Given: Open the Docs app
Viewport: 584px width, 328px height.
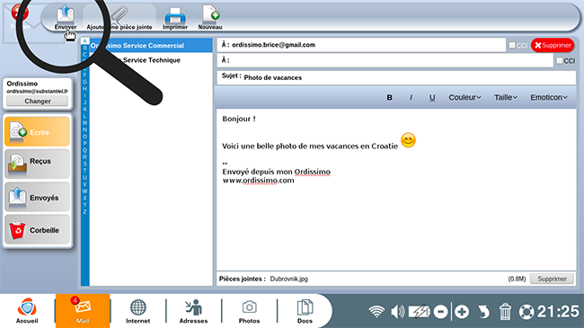Looking at the screenshot, I should point(305,311).
